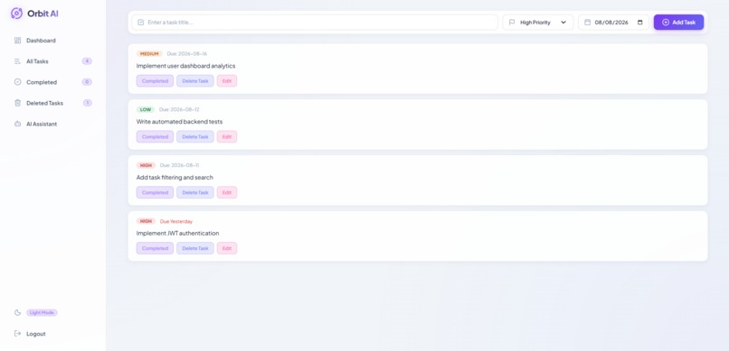Viewport: 729px width, 351px height.
Task: Mark dashboard analytics task as Completed
Action: [x=155, y=81]
